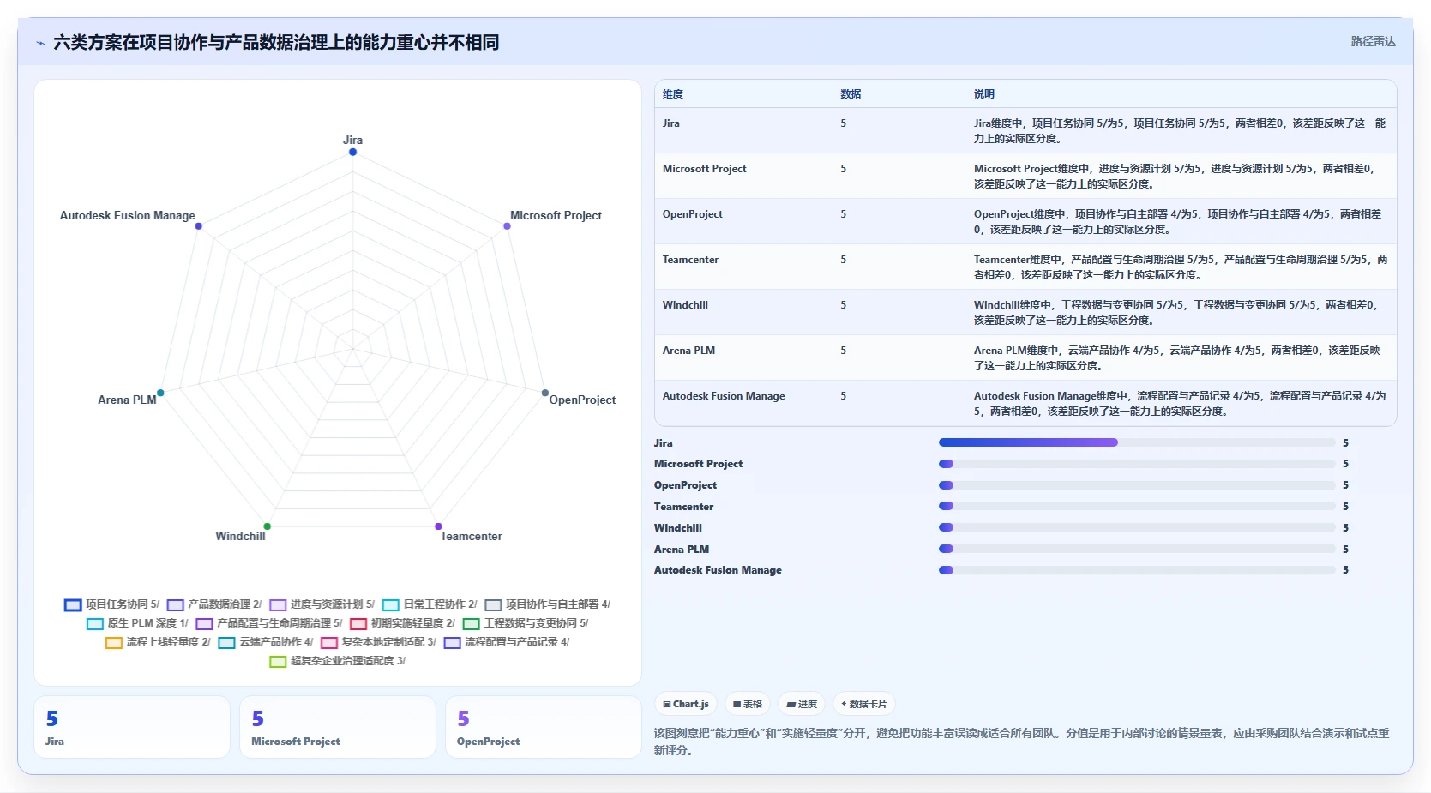Toggle the 产品配置与生命周期治理 5/ legend item
1431x793 pixels.
[269, 623]
